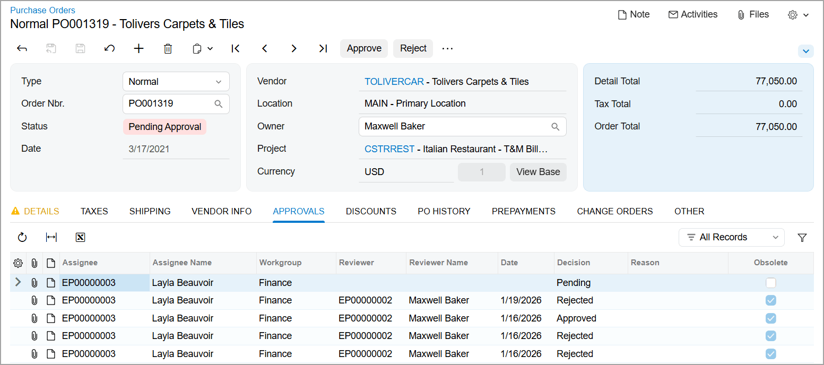
Task: Toggle Obsolete checkbox on the Approved row
Action: [770, 318]
